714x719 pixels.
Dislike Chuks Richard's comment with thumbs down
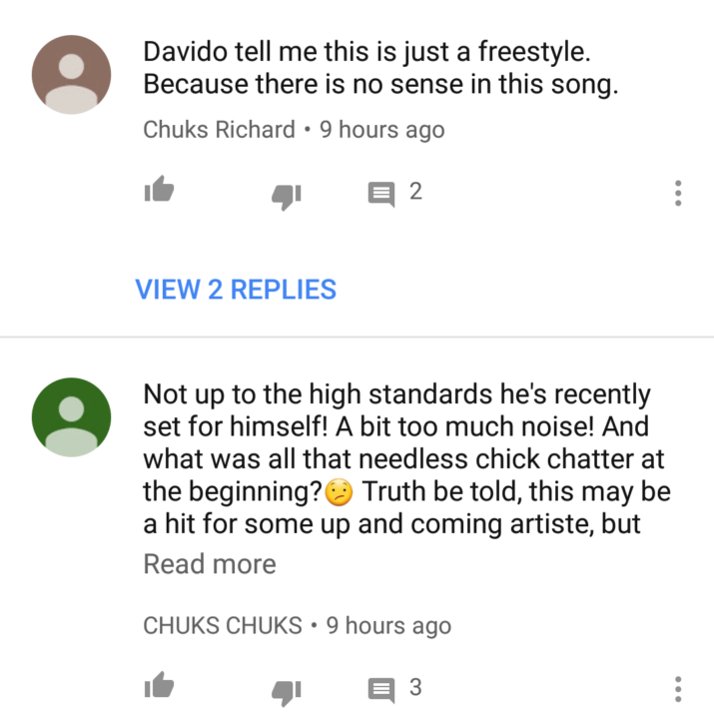point(287,197)
